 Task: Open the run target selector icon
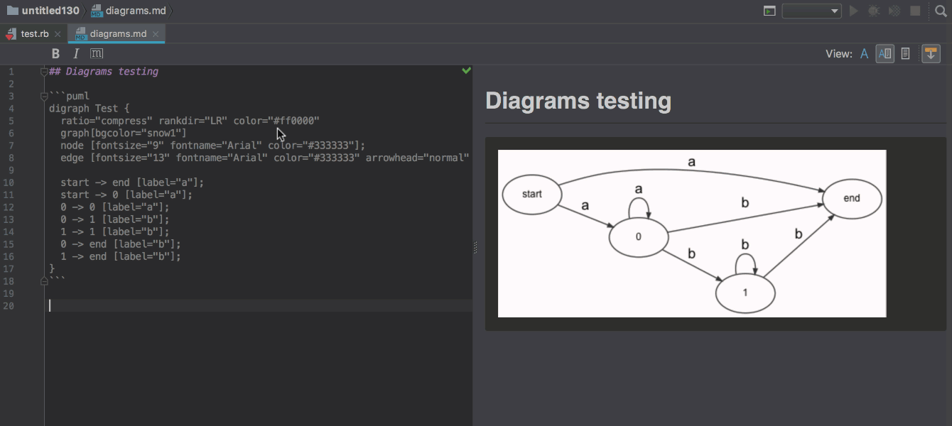pyautogui.click(x=769, y=11)
